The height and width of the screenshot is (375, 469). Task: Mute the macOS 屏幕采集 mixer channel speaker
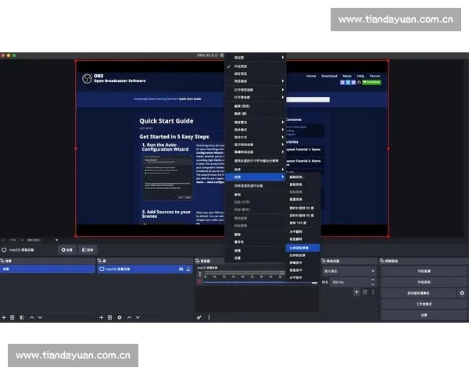click(x=200, y=281)
